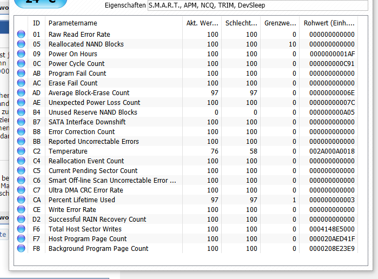The width and height of the screenshot is (378, 279).
Task: Select the Program Fail Count parameter name
Action: click(77, 74)
